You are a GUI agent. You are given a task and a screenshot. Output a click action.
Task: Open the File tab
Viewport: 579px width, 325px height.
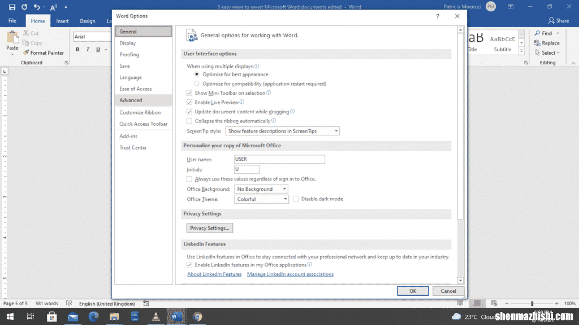point(12,21)
